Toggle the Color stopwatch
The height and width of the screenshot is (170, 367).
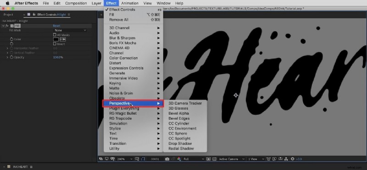(x=11, y=39)
